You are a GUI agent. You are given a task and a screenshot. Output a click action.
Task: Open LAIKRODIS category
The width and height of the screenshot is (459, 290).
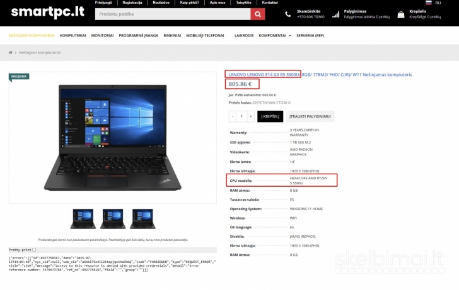pyautogui.click(x=244, y=36)
